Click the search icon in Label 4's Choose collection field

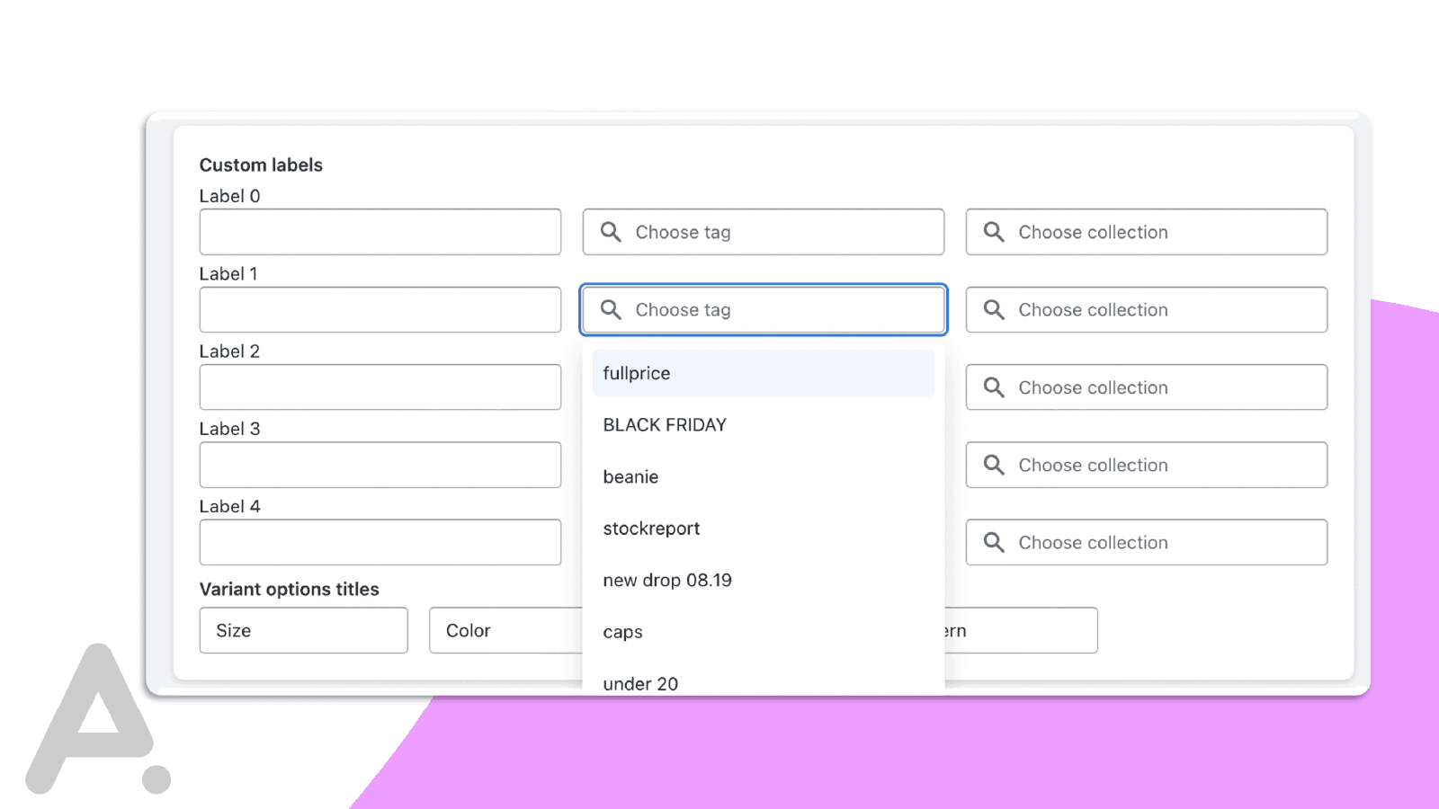[994, 542]
